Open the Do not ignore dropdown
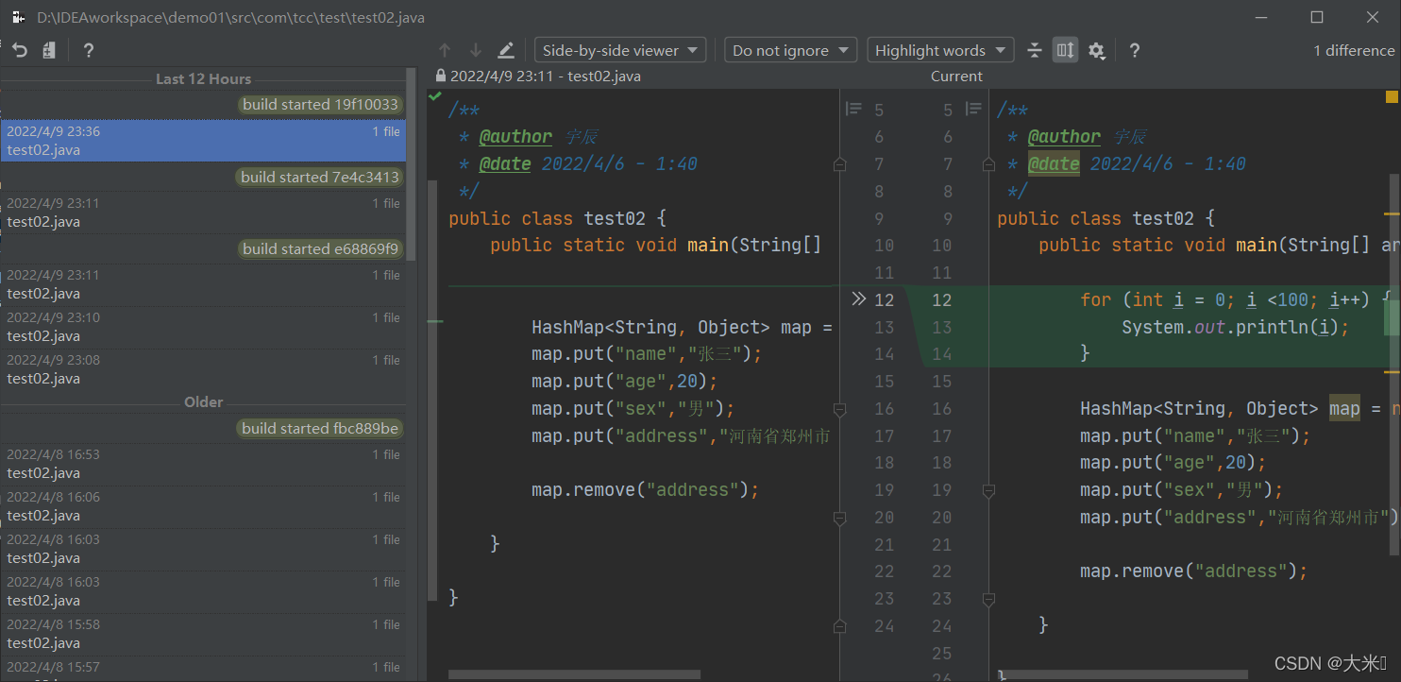This screenshot has height=682, width=1401. (790, 50)
